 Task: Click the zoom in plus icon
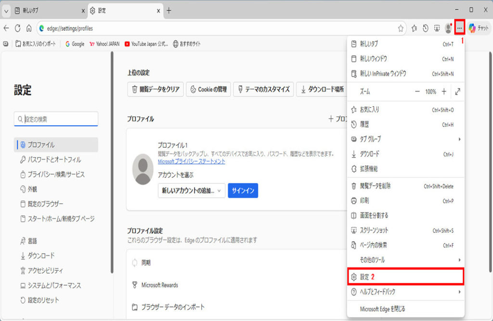pos(444,91)
